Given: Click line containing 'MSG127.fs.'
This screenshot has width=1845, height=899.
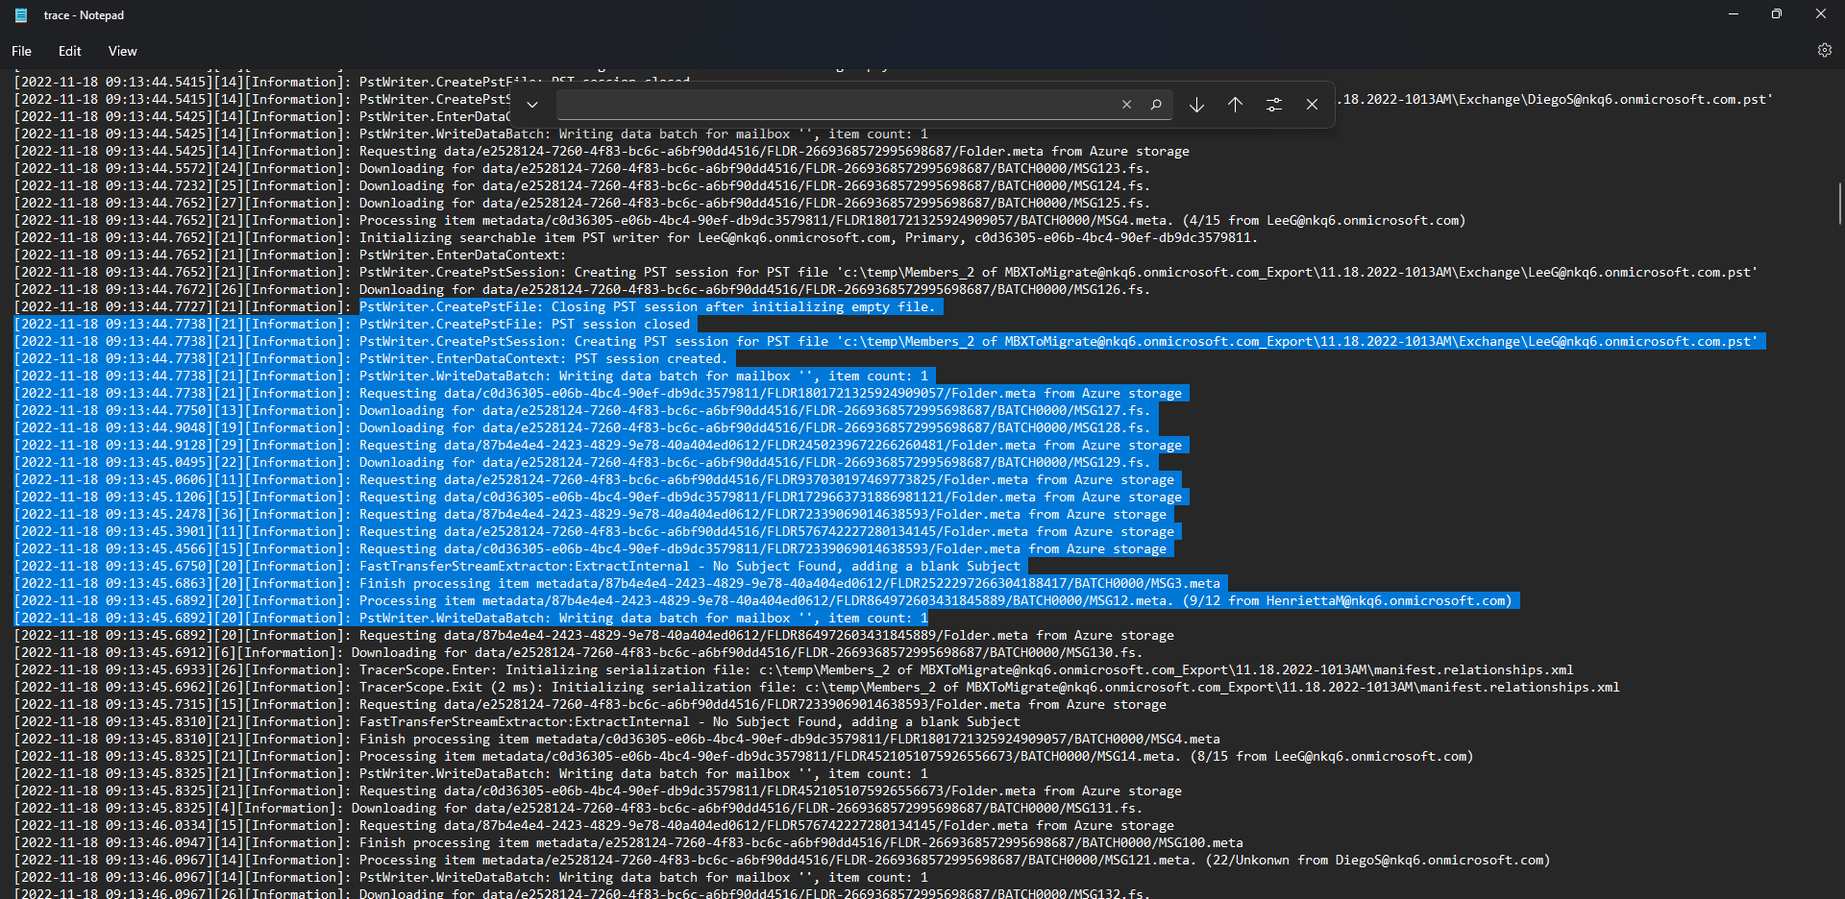Looking at the screenshot, I should click(581, 411).
